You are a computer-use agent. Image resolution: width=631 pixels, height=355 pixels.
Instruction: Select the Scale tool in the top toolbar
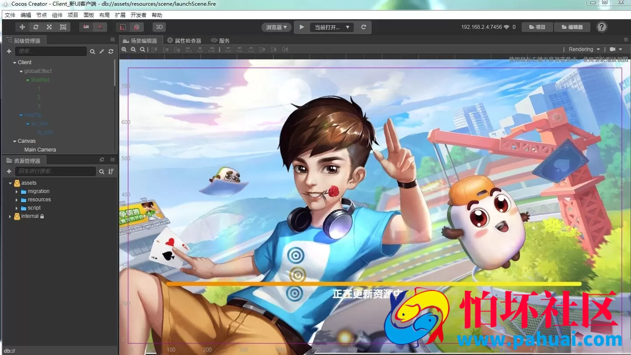click(x=49, y=27)
